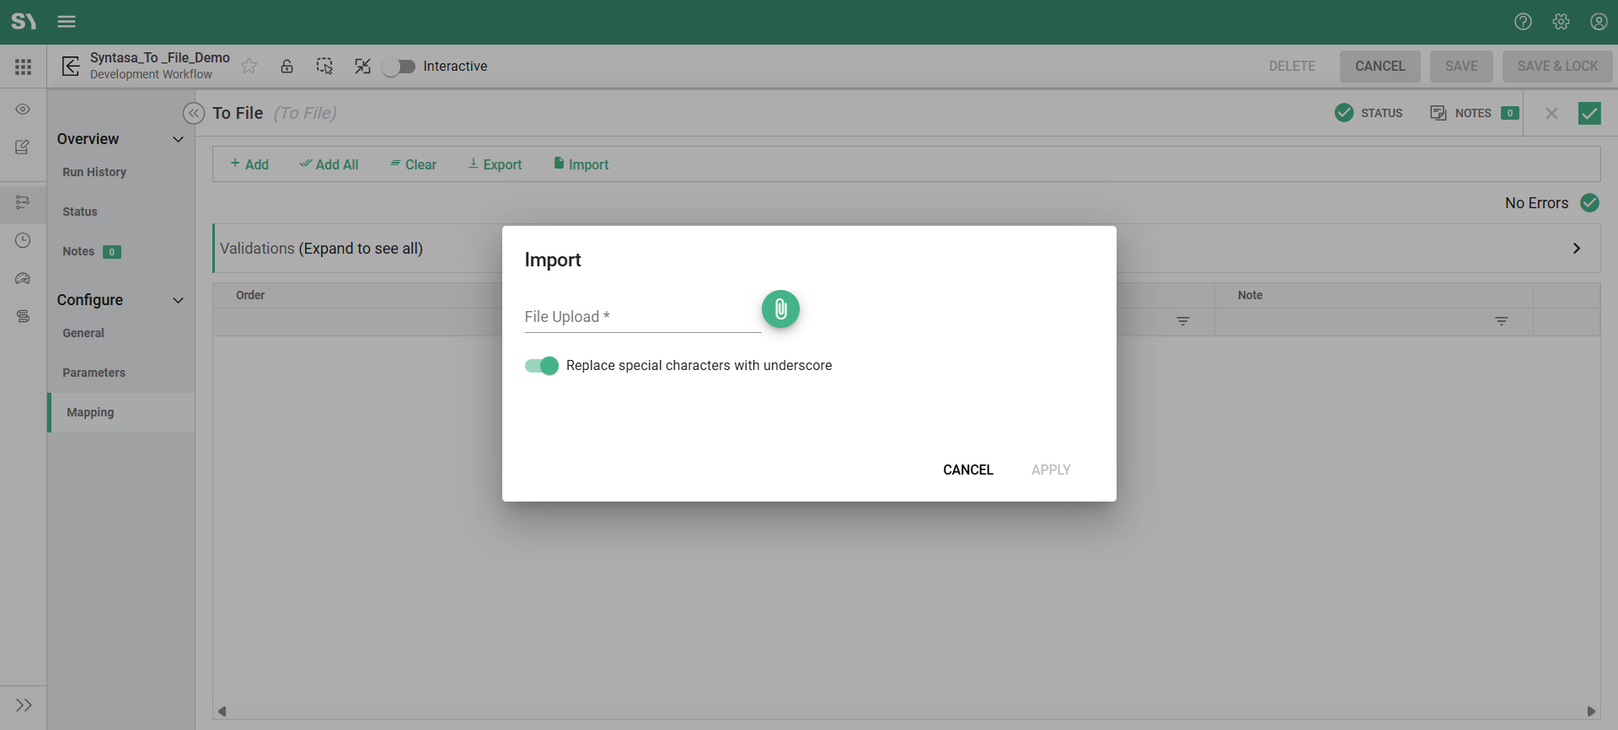Image resolution: width=1618 pixels, height=730 pixels.
Task: Open the user account profile icon
Action: pos(1599,22)
